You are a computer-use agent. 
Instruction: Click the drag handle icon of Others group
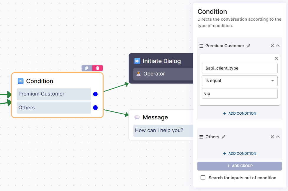click(201, 137)
